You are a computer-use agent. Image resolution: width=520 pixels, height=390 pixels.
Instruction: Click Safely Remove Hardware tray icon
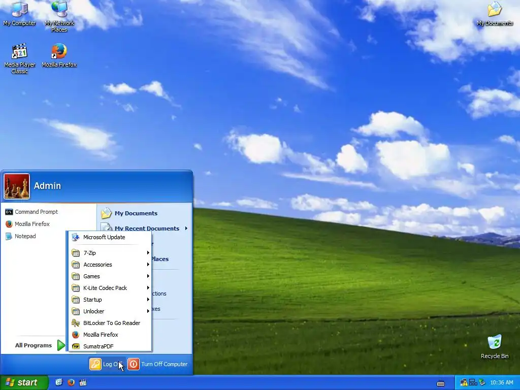(x=482, y=383)
